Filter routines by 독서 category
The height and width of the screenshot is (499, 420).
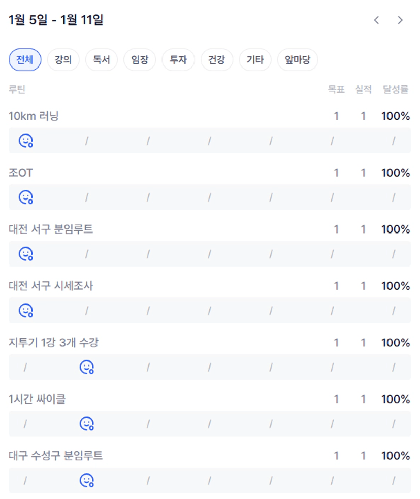[x=102, y=60]
